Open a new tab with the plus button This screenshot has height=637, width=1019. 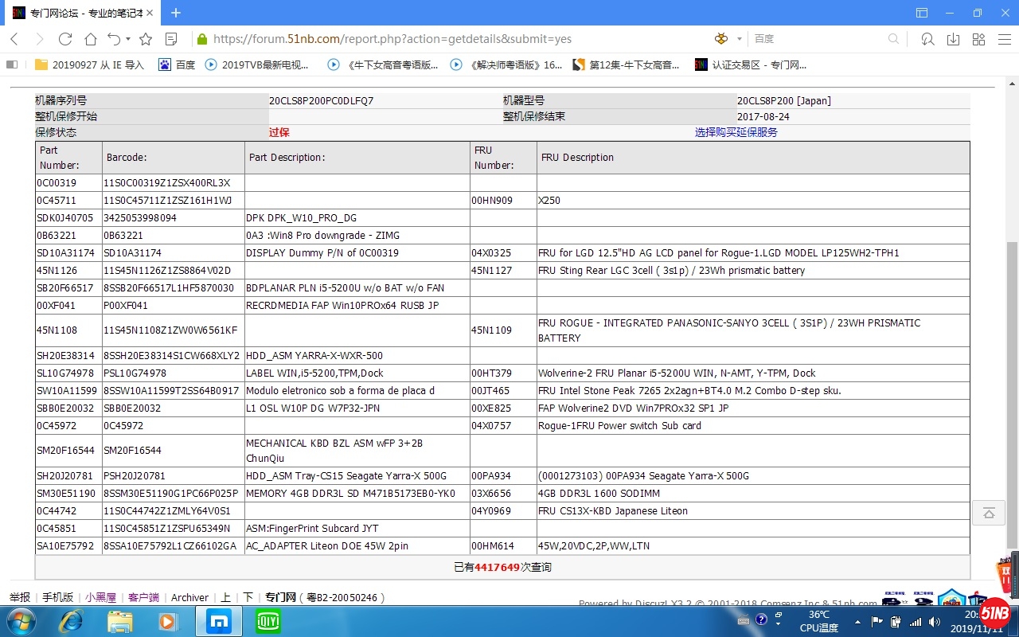176,13
